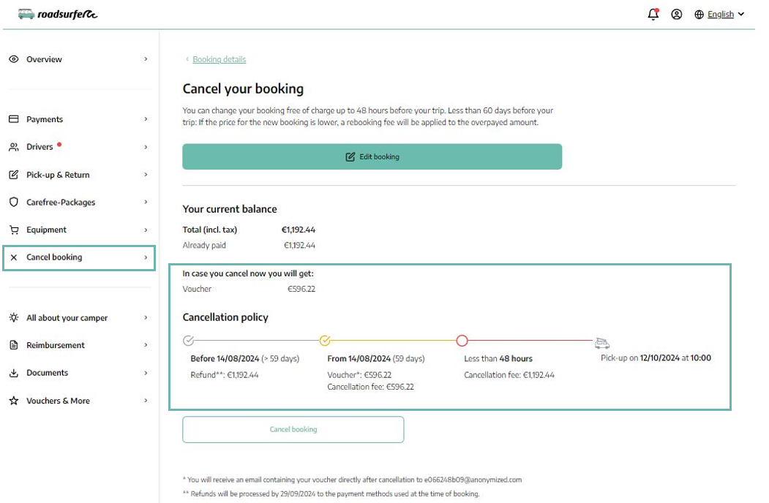This screenshot has height=503, width=769.
Task: Click the globe language icon
Action: tap(699, 14)
